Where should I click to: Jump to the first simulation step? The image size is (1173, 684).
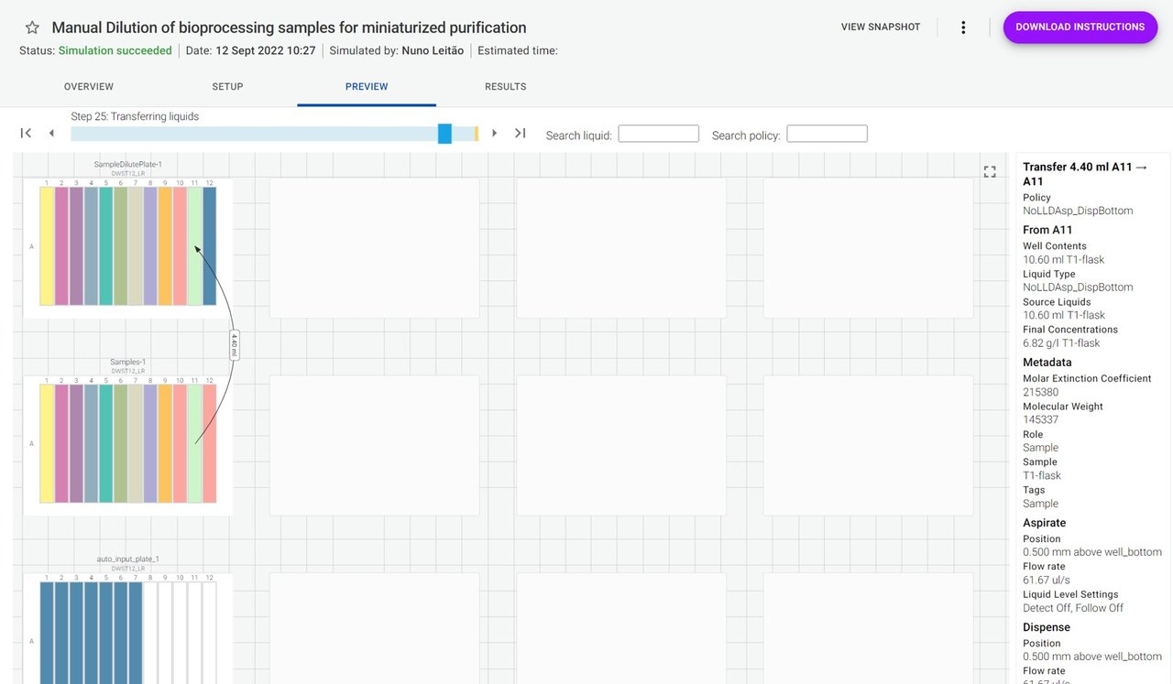click(x=26, y=134)
